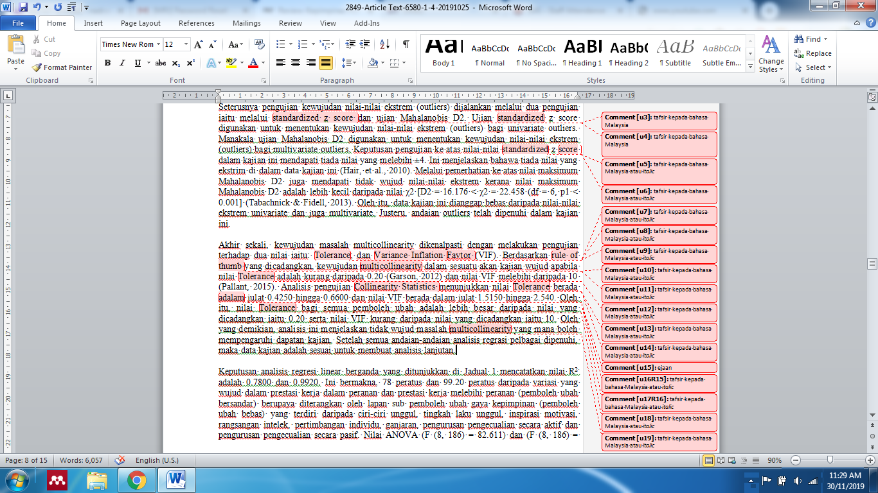
Task: Select the bullets list icon
Action: (281, 44)
